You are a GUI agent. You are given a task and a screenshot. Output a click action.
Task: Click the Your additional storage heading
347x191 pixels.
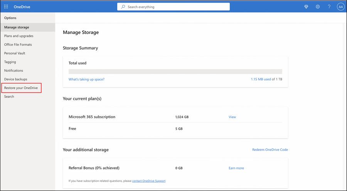(86, 150)
